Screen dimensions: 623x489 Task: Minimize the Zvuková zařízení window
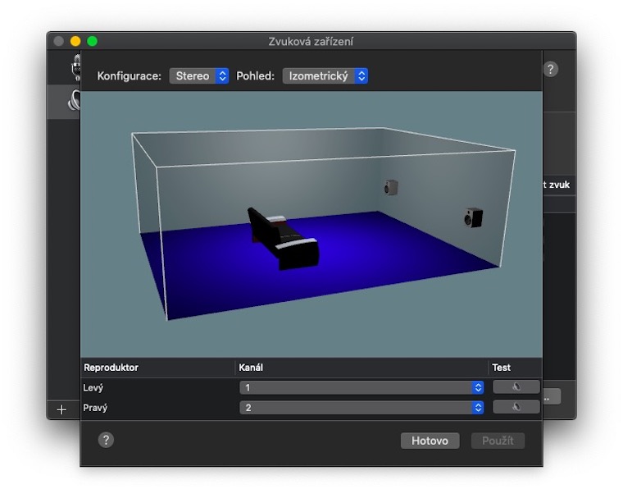tap(75, 41)
